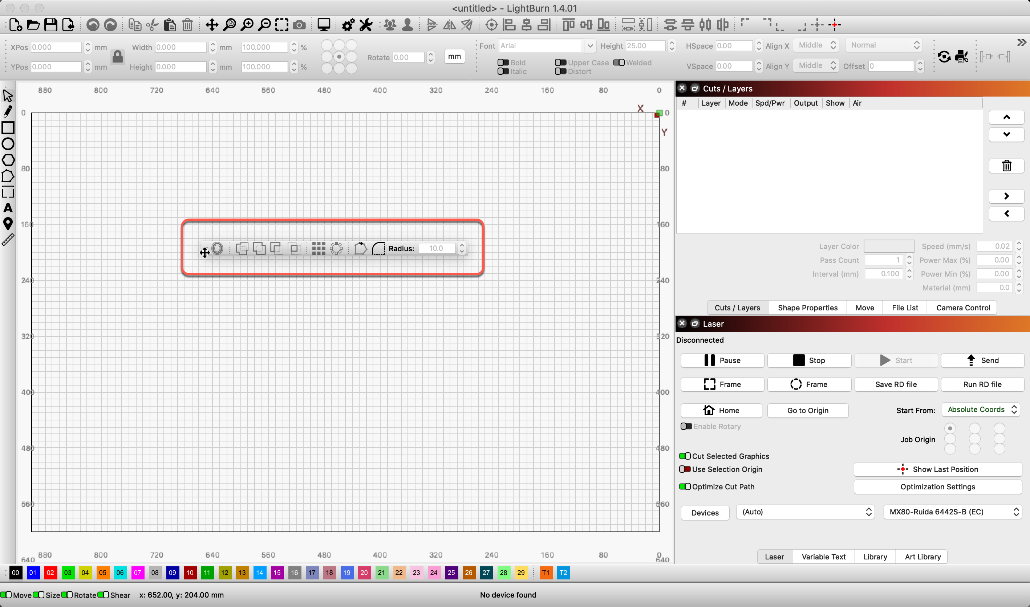The height and width of the screenshot is (607, 1030).
Task: Open the Art Library tab
Action: pyautogui.click(x=922, y=557)
